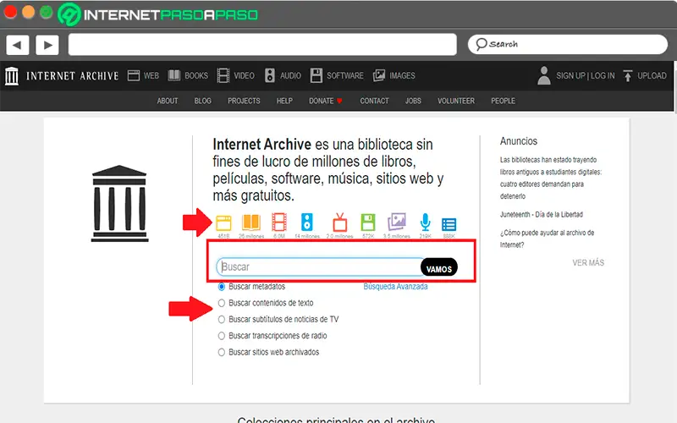Click the Internet Archive pillar logo in navbar
The image size is (677, 423).
12,76
